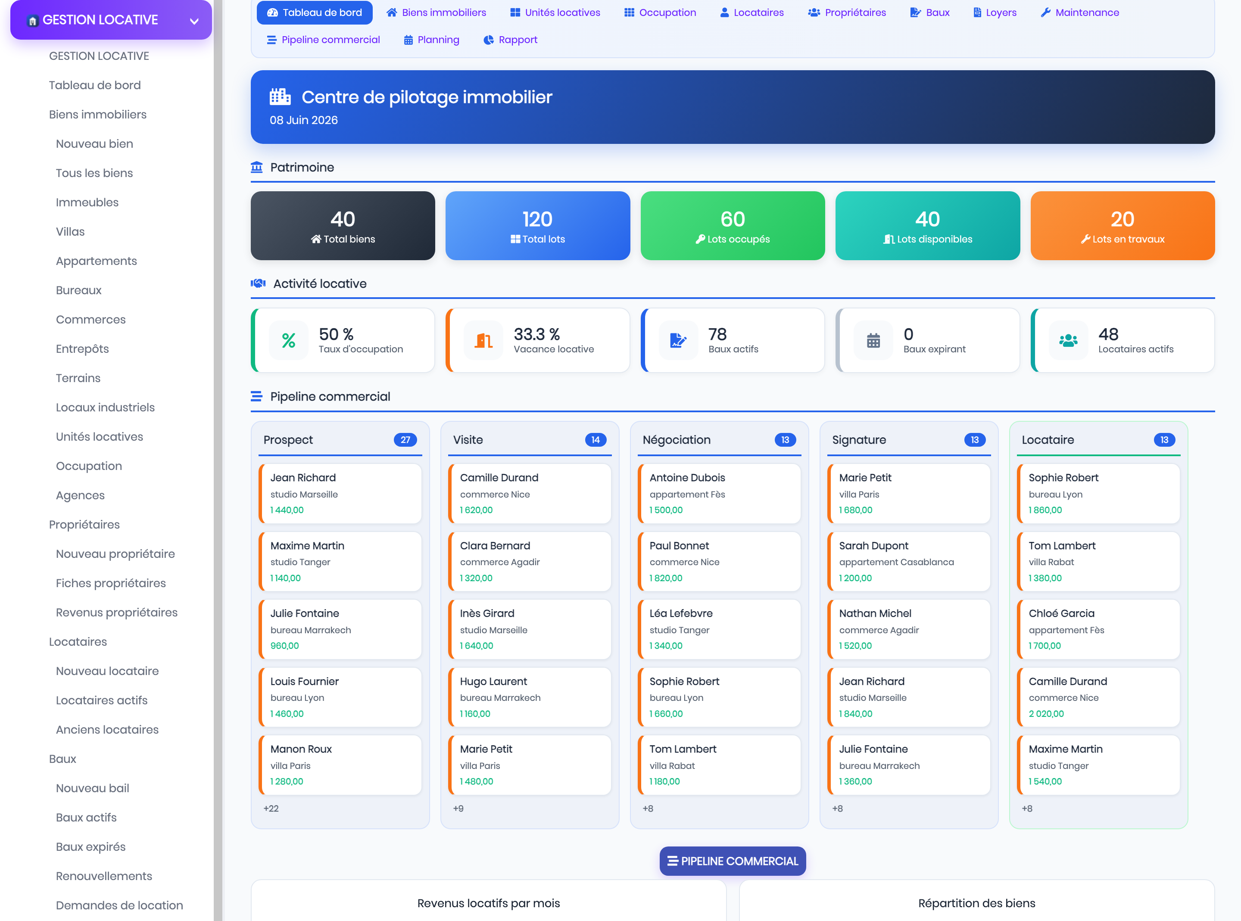The height and width of the screenshot is (921, 1241).
Task: Click the percent icon in Taux d'occupation card
Action: coord(288,340)
